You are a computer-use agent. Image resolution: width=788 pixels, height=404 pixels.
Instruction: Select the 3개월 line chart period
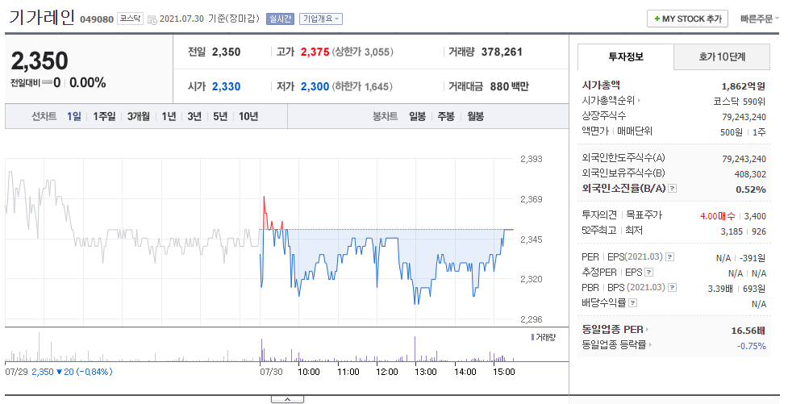click(138, 117)
